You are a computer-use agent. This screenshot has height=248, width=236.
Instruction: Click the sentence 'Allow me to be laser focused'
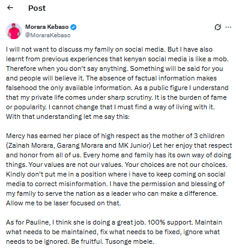[64, 203]
